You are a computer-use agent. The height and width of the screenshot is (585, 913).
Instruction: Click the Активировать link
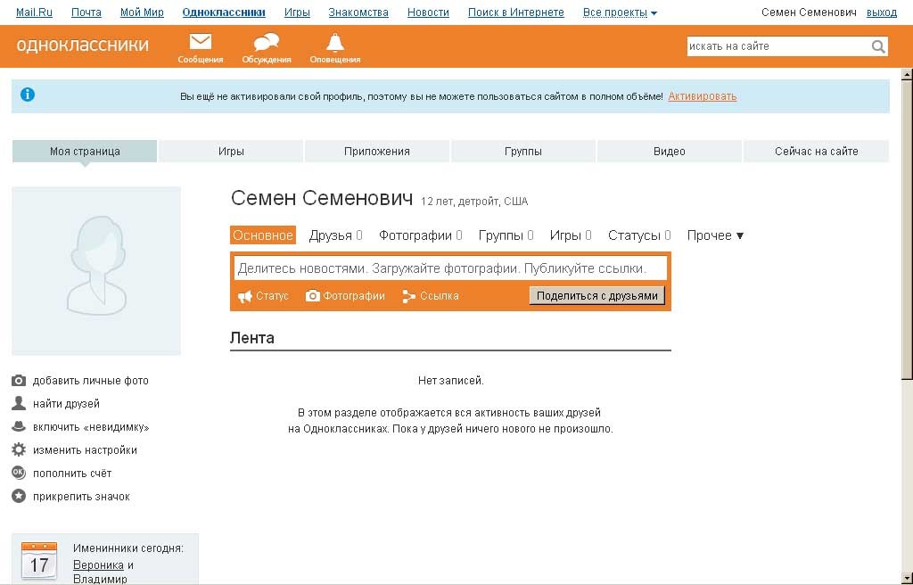[x=703, y=96]
